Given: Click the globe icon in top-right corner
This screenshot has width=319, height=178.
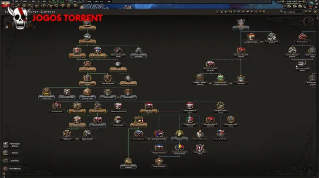Looking at the screenshot, I should coord(311,4).
